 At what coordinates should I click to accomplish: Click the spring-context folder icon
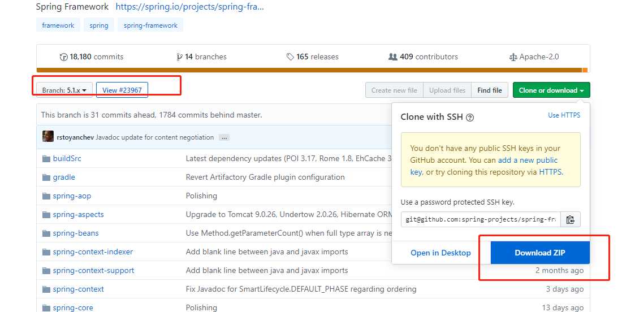coord(46,289)
